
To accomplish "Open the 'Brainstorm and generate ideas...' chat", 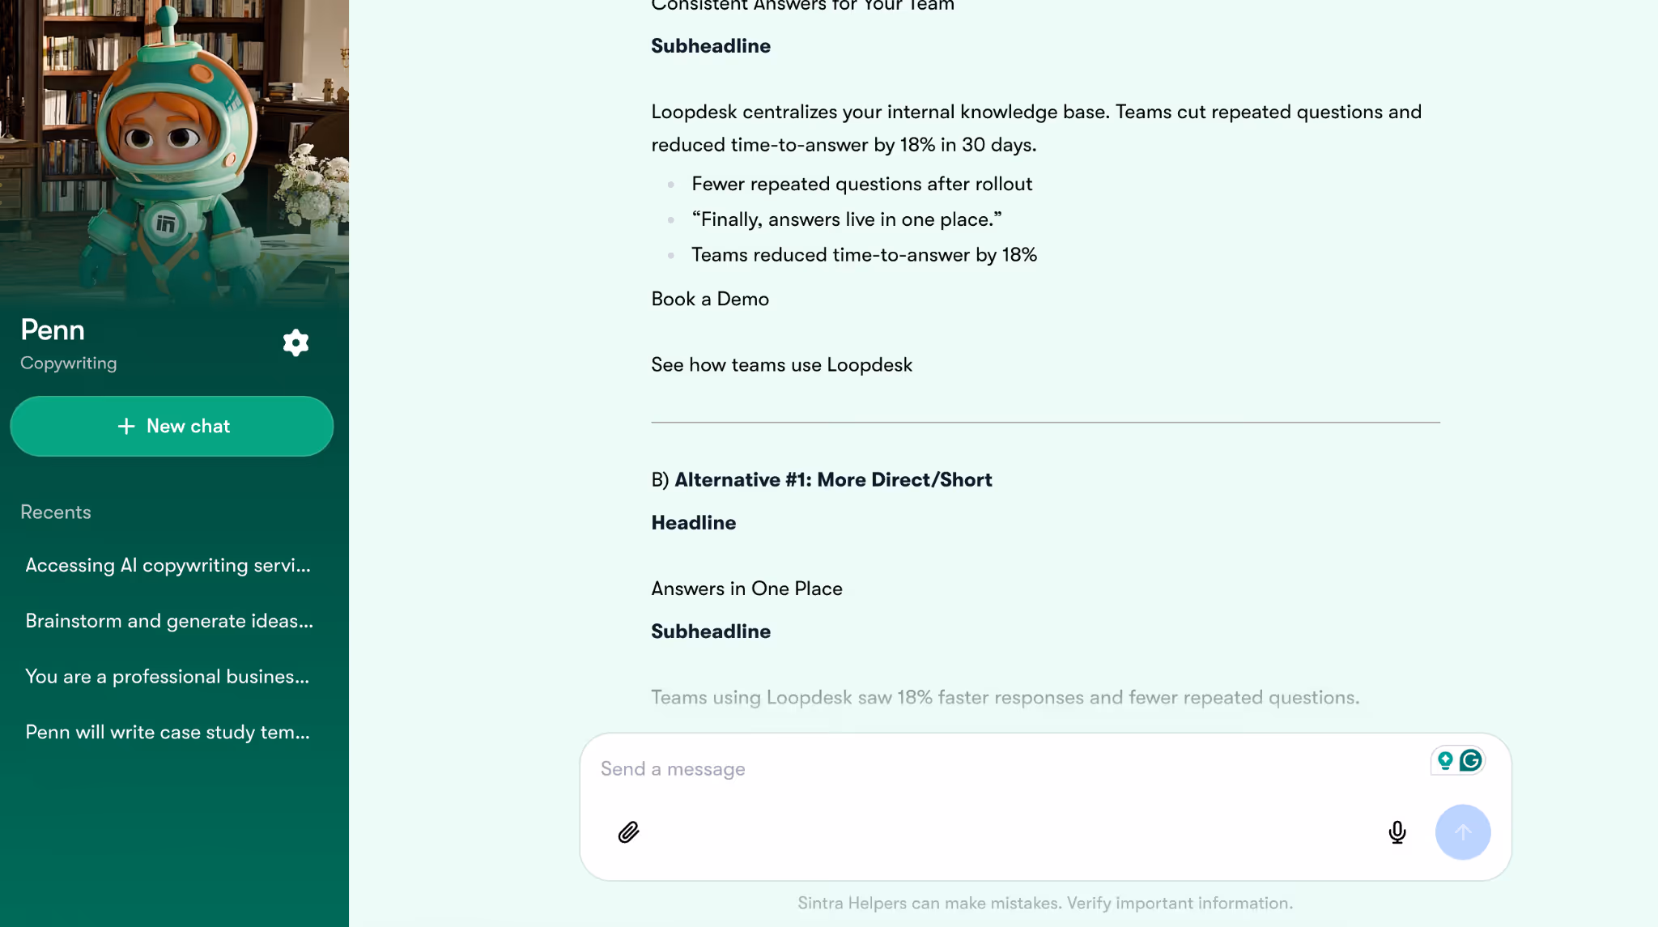I will 169,621.
